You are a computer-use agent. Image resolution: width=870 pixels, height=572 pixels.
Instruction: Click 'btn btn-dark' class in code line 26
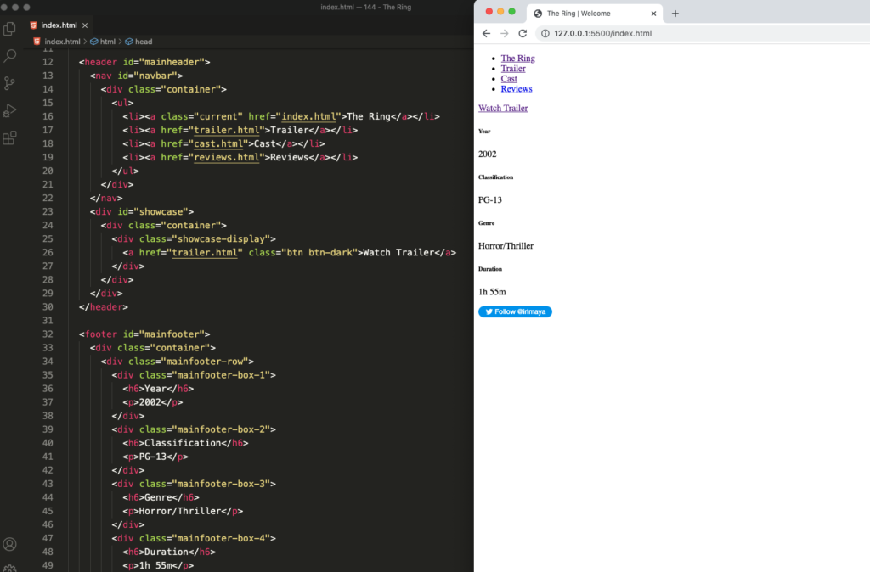[x=319, y=253]
